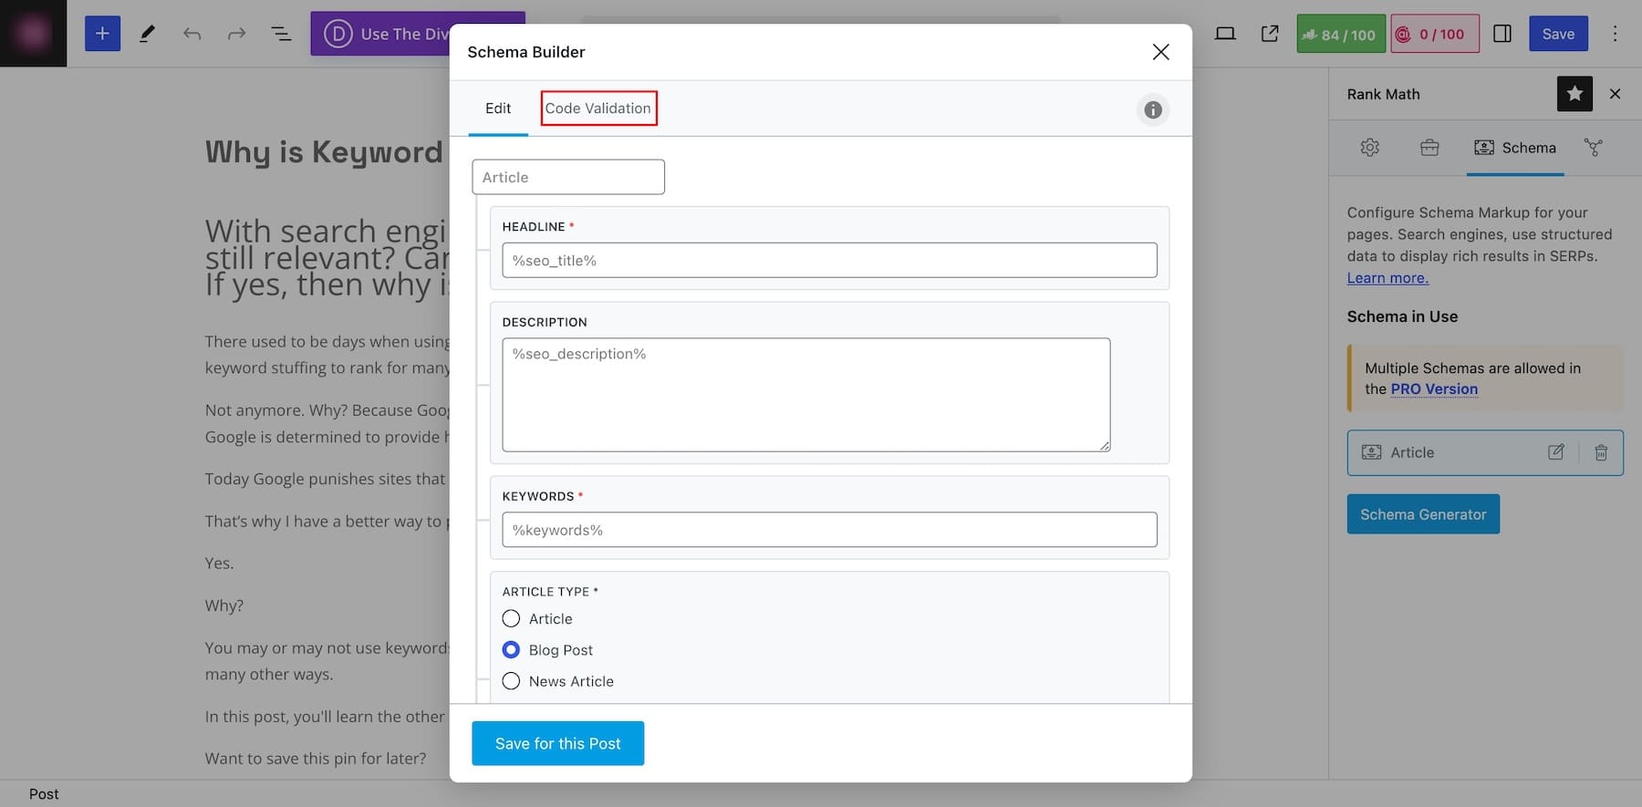Redo the last change
The height and width of the screenshot is (807, 1642).
[236, 34]
